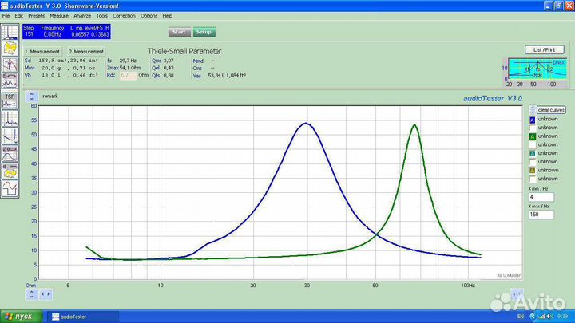Click the vertical stepper below the Ohm axis

coord(31,294)
